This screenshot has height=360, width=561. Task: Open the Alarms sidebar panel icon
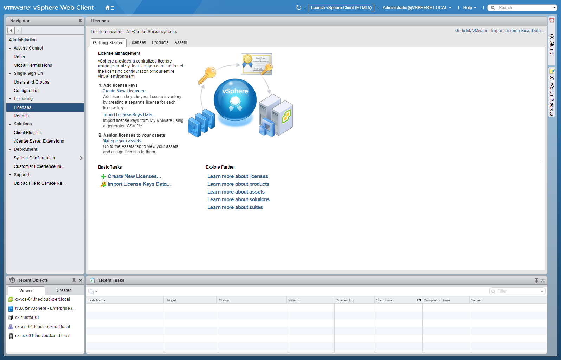tap(552, 20)
